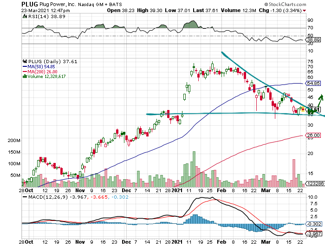Click the 200M volume axis label

coord(14,141)
